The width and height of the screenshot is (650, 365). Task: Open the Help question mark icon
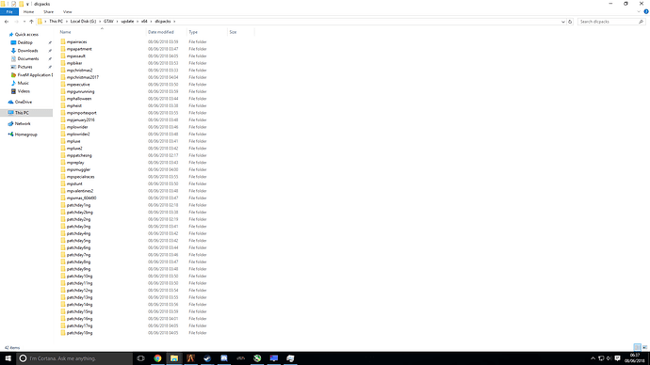(x=646, y=11)
